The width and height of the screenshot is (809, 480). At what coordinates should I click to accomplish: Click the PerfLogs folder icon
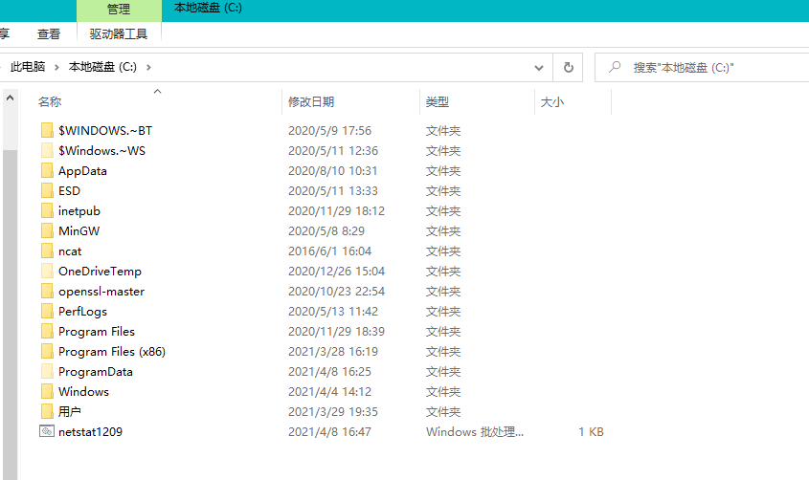pos(47,311)
